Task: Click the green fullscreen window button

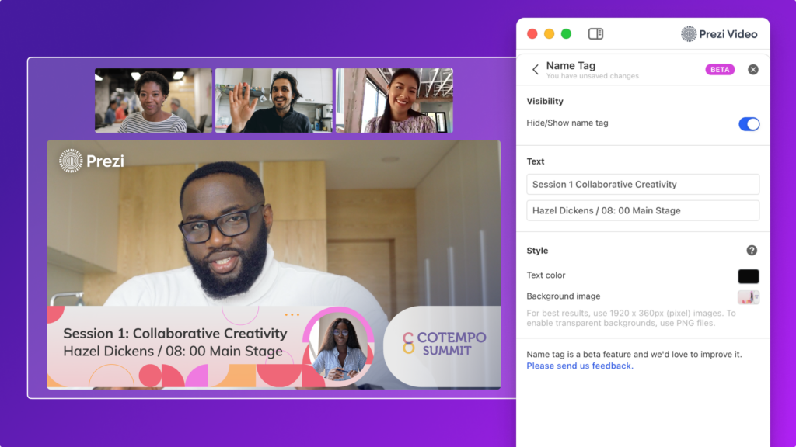Action: 566,34
